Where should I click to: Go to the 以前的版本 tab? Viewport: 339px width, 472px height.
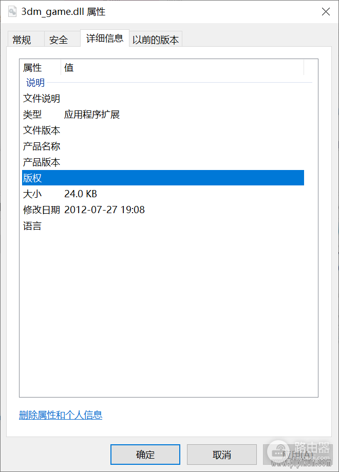coord(156,40)
